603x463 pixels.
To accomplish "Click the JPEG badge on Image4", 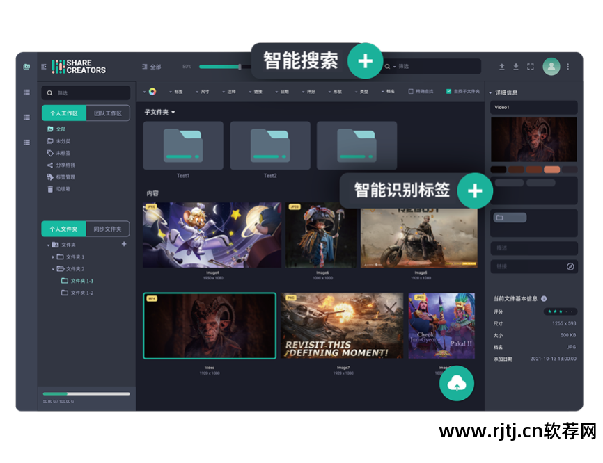I will coord(151,206).
